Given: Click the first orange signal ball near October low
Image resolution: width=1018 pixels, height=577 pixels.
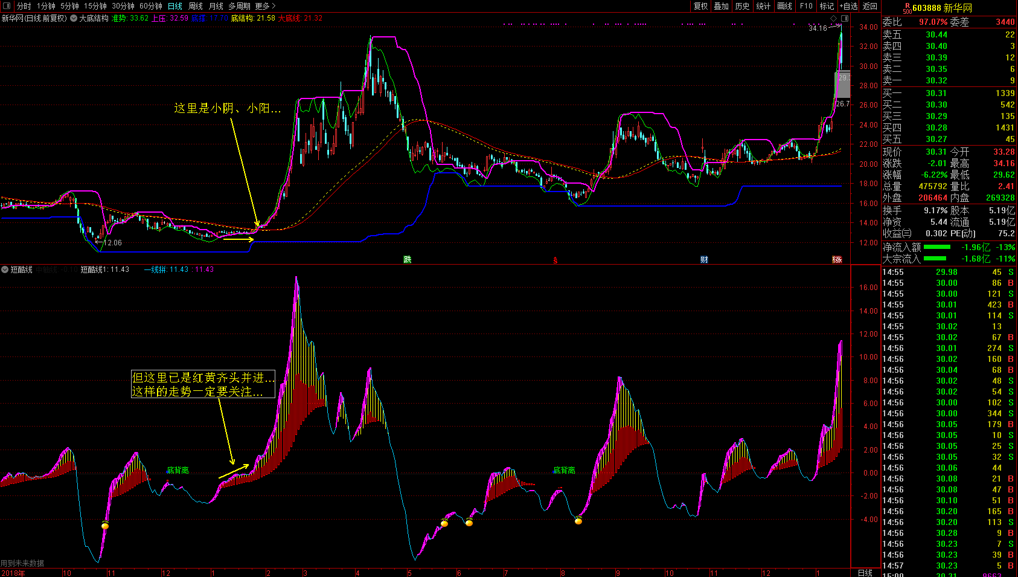Looking at the screenshot, I should 105,526.
